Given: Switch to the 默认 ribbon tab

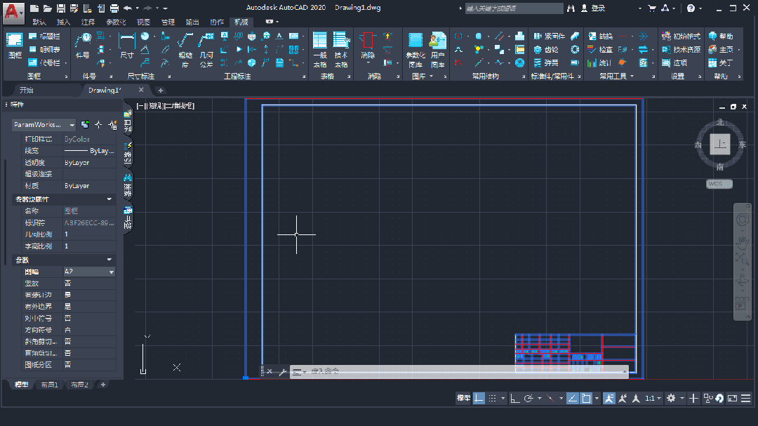Looking at the screenshot, I should pyautogui.click(x=39, y=22).
